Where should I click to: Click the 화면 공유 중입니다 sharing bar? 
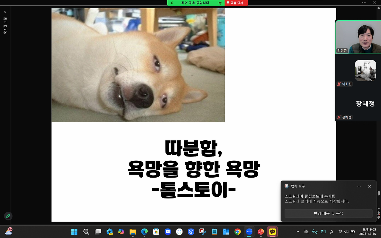point(196,3)
